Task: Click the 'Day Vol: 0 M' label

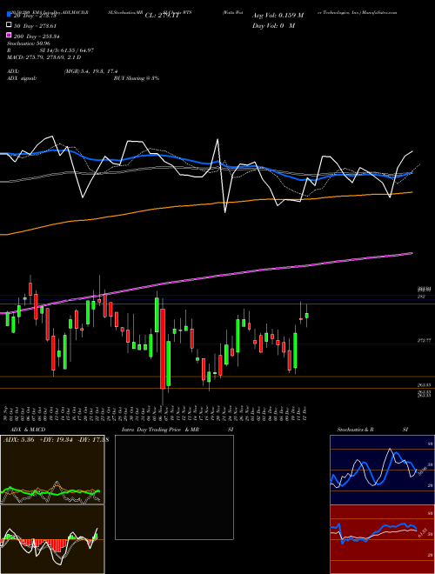Action: point(273,26)
